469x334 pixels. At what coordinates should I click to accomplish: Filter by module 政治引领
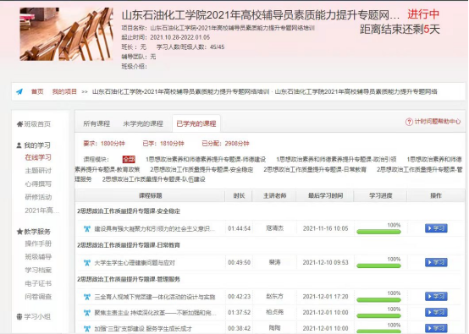[x=336, y=159]
